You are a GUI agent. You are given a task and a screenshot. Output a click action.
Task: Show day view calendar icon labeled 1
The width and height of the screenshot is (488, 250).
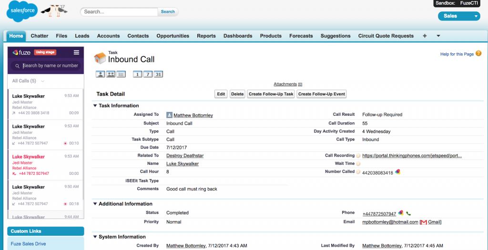[x=138, y=74]
